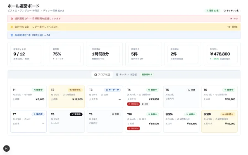Screen dimensions: 248x155
Task: Click the ¥58,400 amount on 個室A
Action: (x=192, y=124)
